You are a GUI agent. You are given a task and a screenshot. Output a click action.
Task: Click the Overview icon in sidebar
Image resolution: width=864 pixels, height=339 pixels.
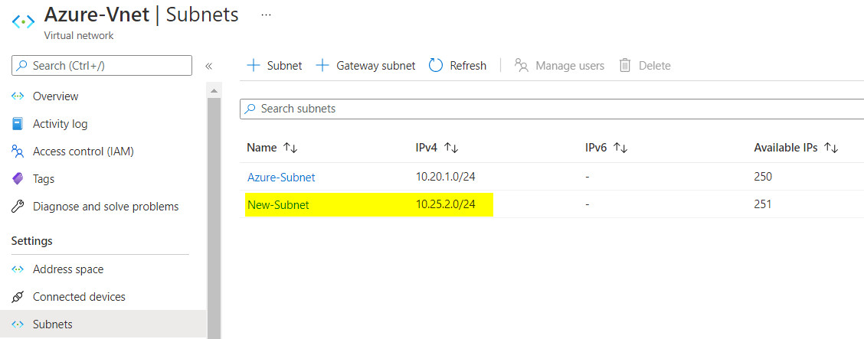tap(18, 96)
